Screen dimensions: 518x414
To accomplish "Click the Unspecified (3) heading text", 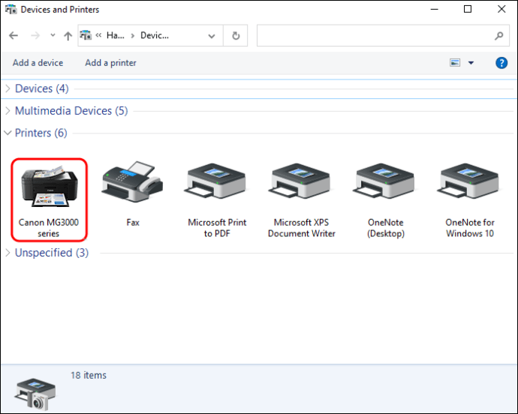I will pos(52,253).
